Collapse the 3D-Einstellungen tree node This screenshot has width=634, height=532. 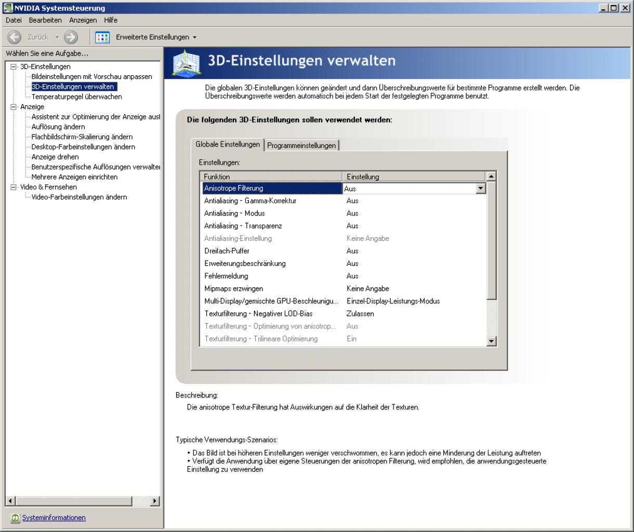pos(14,66)
